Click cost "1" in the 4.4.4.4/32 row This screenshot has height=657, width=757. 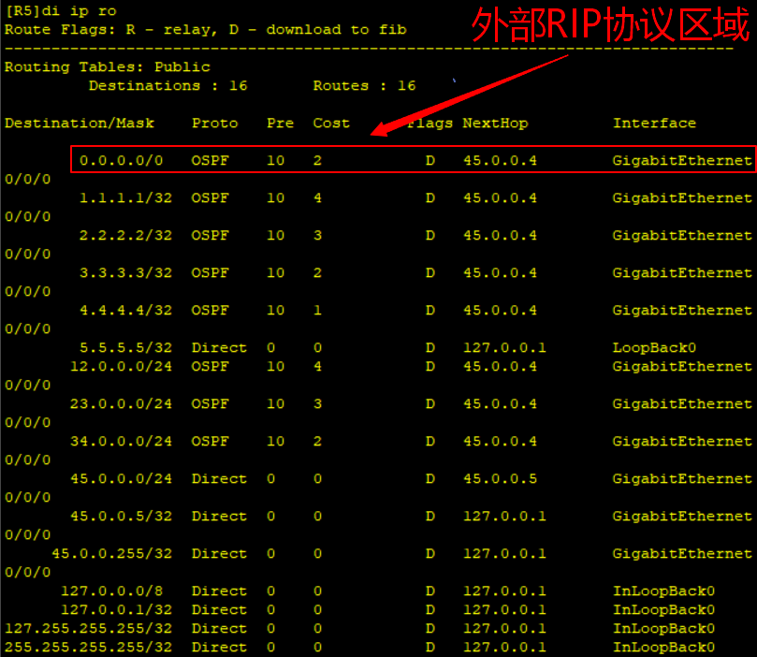click(317, 311)
